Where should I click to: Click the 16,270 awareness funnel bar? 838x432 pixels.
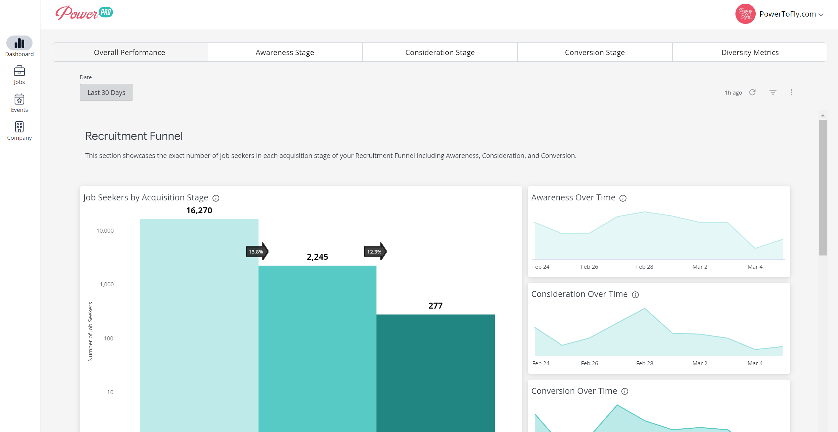(199, 325)
